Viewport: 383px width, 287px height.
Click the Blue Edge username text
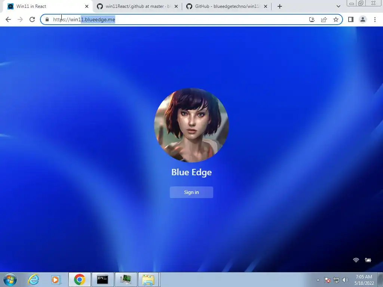191,172
